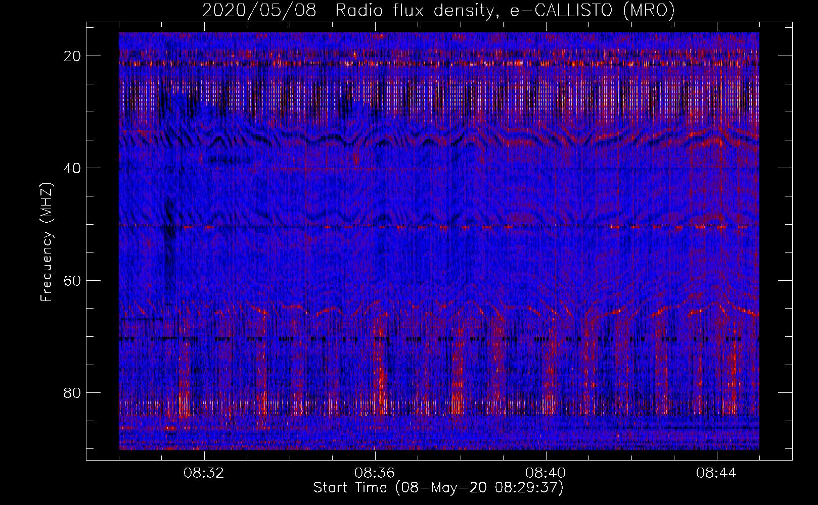
Task: Click the time tick label '08:40'
Action: click(546, 473)
